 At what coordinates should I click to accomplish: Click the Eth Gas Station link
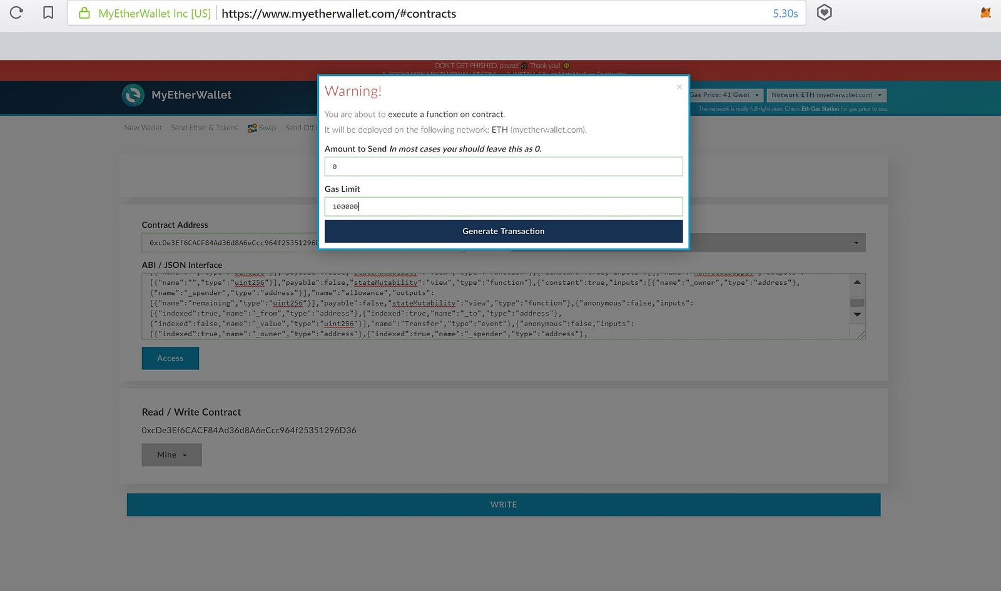coord(820,109)
